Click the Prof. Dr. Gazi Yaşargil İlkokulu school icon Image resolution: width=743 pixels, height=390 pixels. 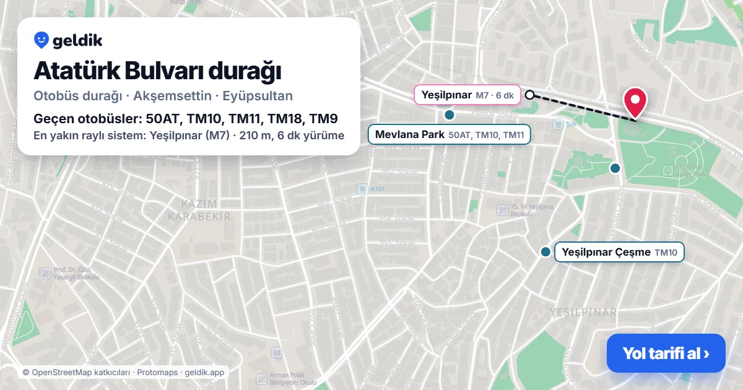tap(45, 273)
